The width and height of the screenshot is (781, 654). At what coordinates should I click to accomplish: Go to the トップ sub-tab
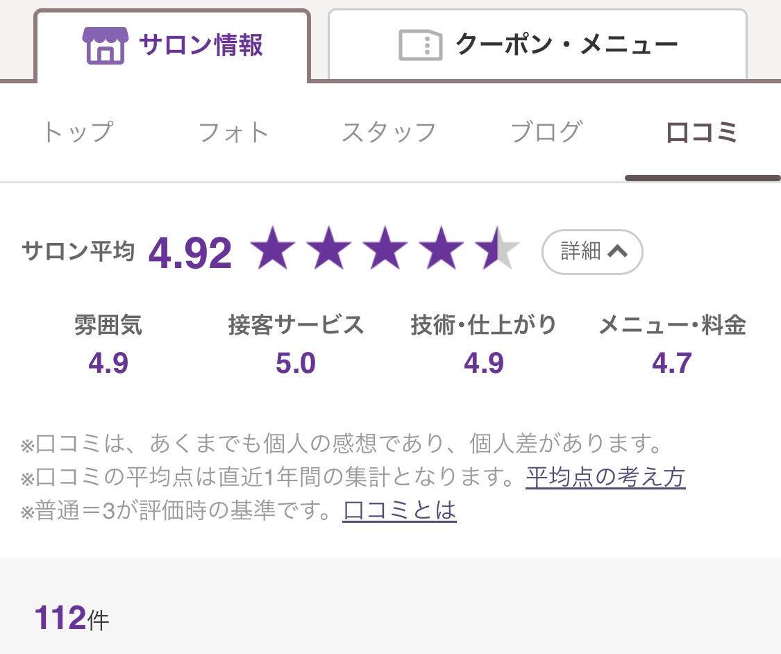[x=77, y=132]
